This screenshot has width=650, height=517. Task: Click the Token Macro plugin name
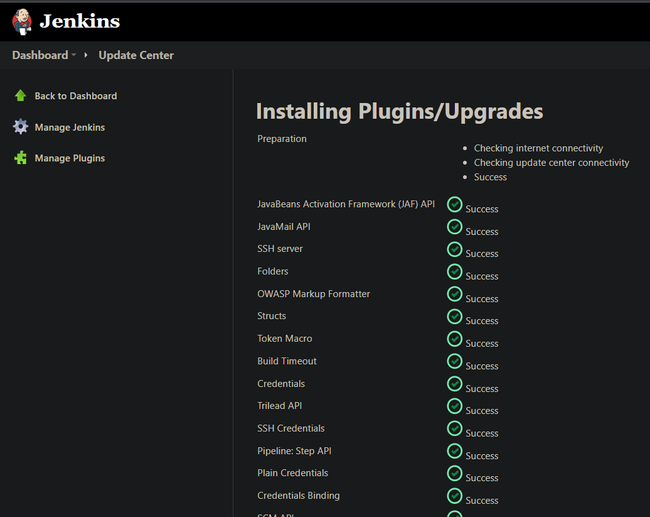(285, 339)
